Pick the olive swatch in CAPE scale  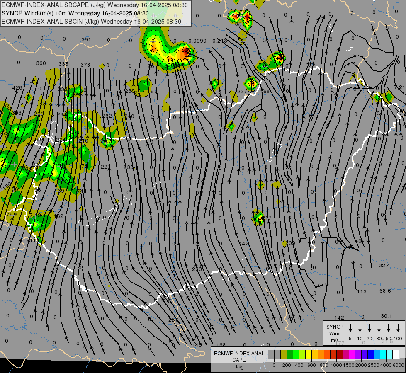point(284,354)
